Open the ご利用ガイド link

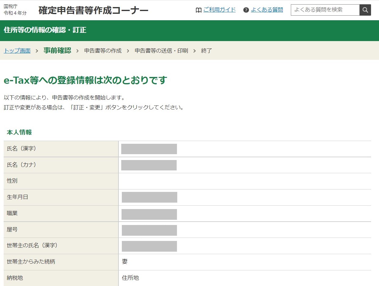[x=219, y=10]
